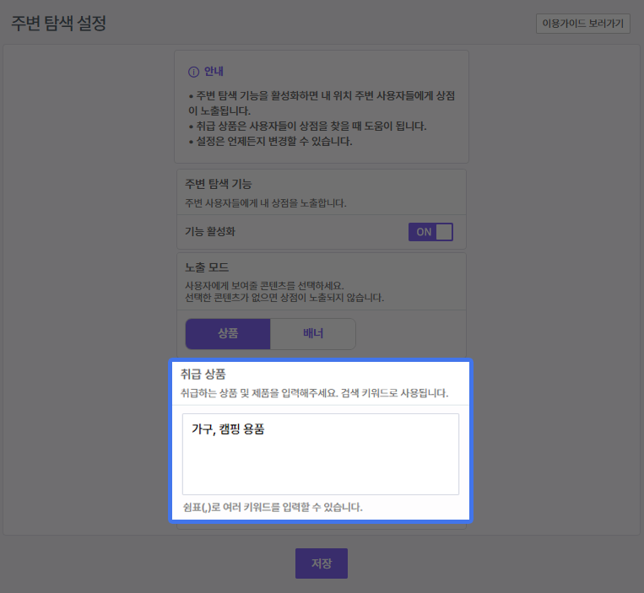
Task: Click the 주변 탐색 기능 description about 상점 노출
Action: [x=266, y=202]
